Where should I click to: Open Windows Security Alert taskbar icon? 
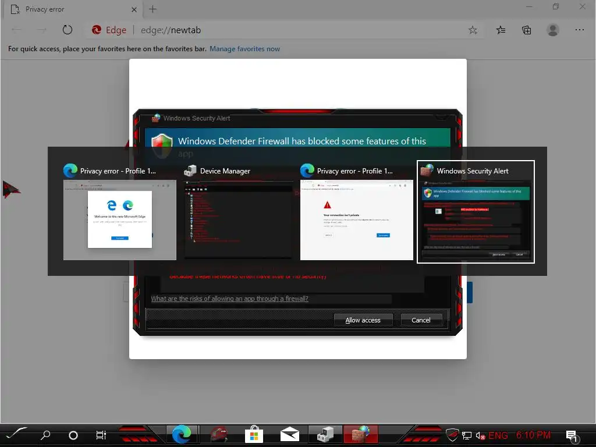coord(361,434)
